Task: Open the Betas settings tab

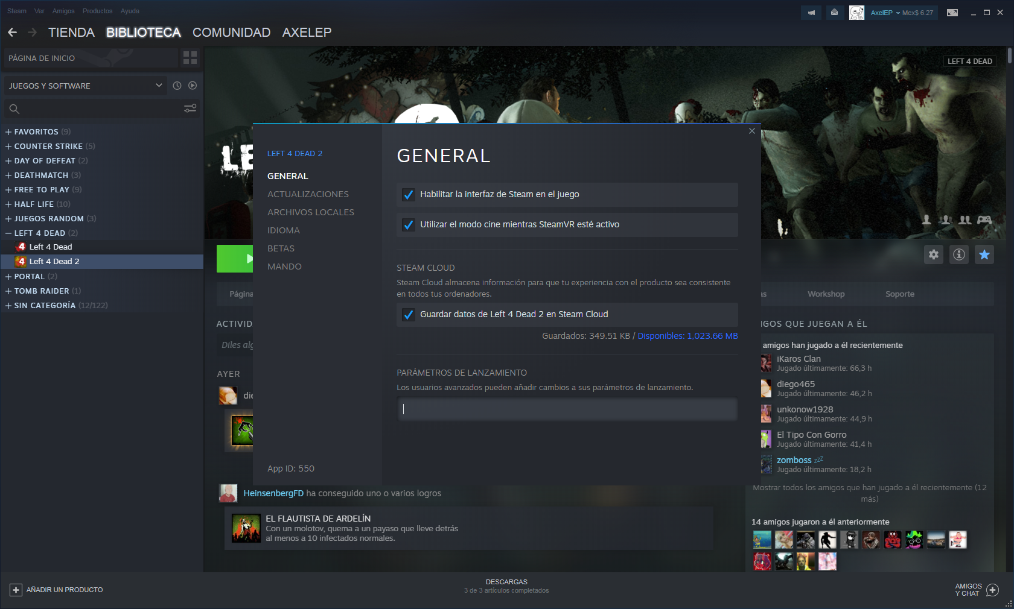Action: click(x=281, y=248)
